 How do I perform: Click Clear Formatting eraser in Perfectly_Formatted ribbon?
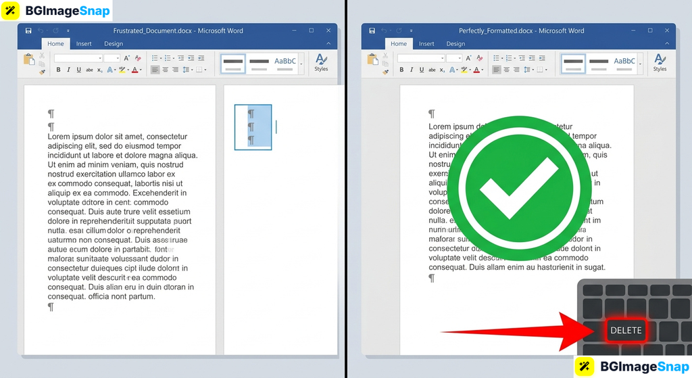coord(480,58)
